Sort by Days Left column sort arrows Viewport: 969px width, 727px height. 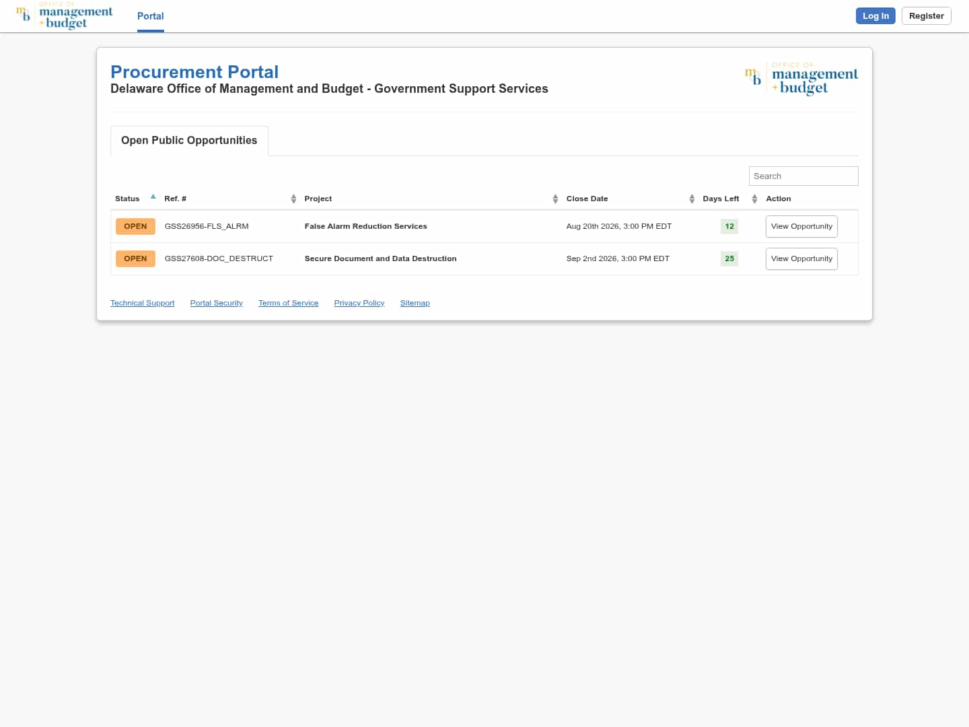point(754,199)
